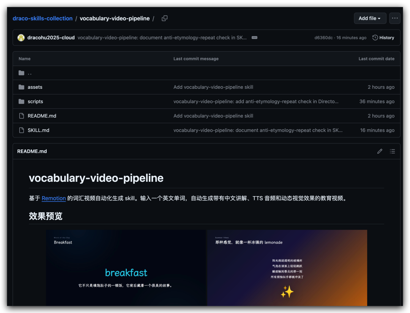Click the scripts folder icon
The image size is (410, 313).
pos(22,102)
